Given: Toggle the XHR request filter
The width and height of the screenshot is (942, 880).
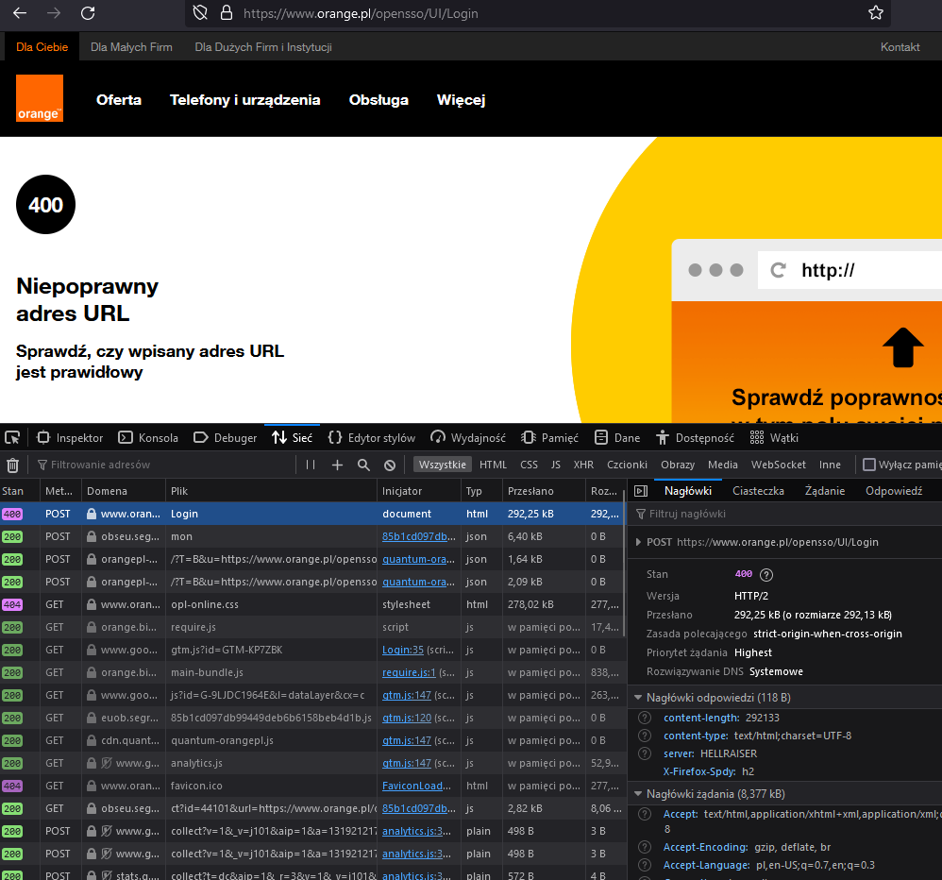Looking at the screenshot, I should 583,465.
